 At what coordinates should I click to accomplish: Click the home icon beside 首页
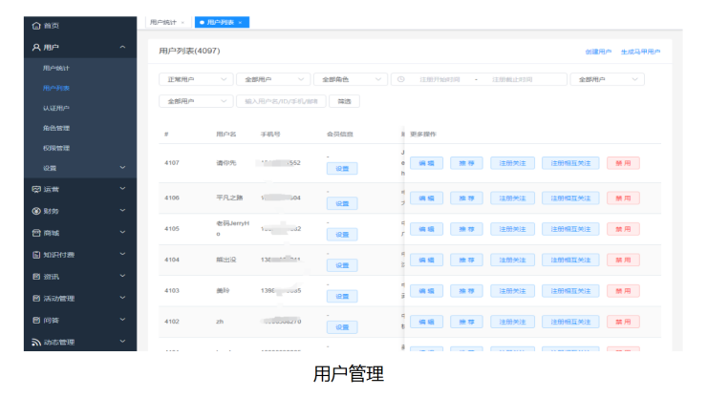pyautogui.click(x=36, y=26)
